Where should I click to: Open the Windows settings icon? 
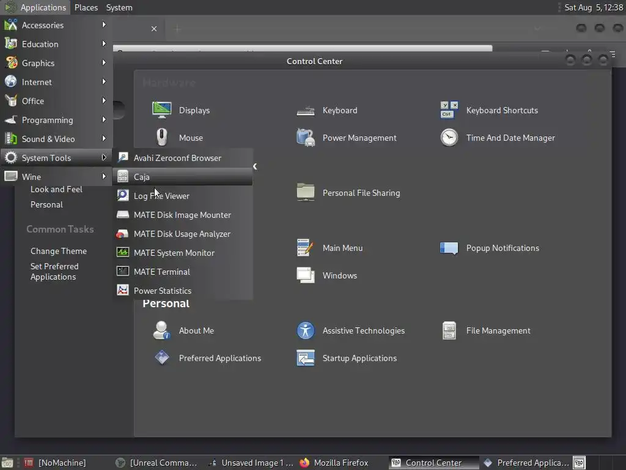click(306, 275)
